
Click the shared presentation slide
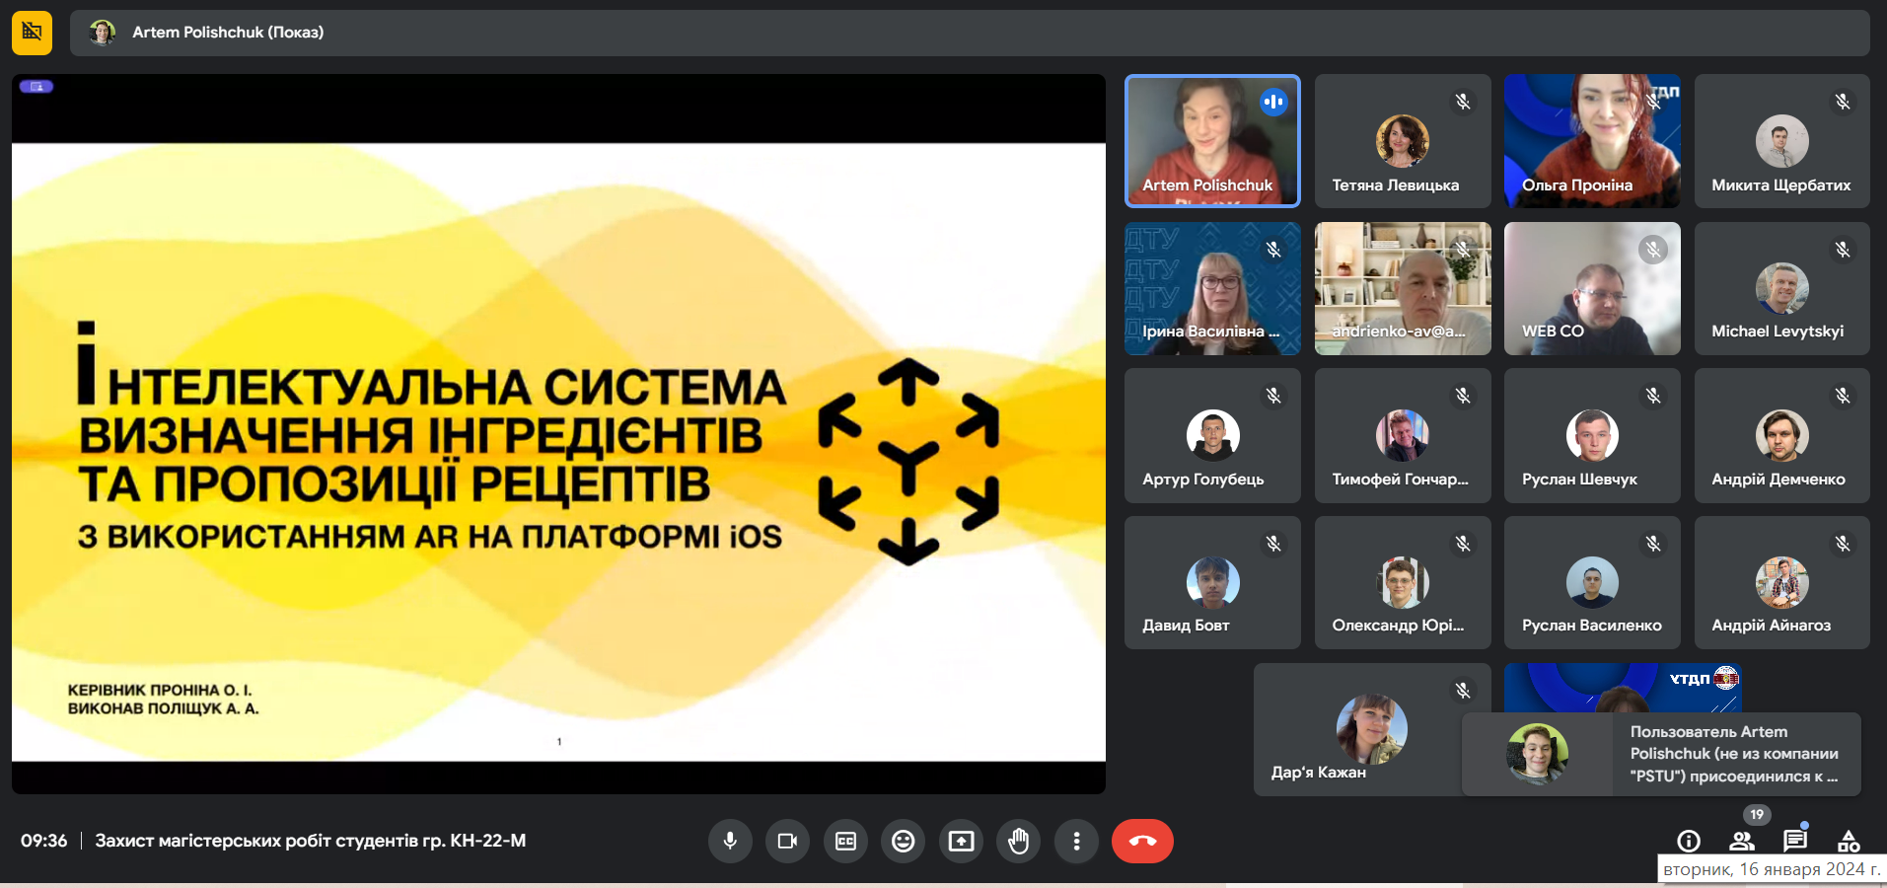[x=558, y=452]
